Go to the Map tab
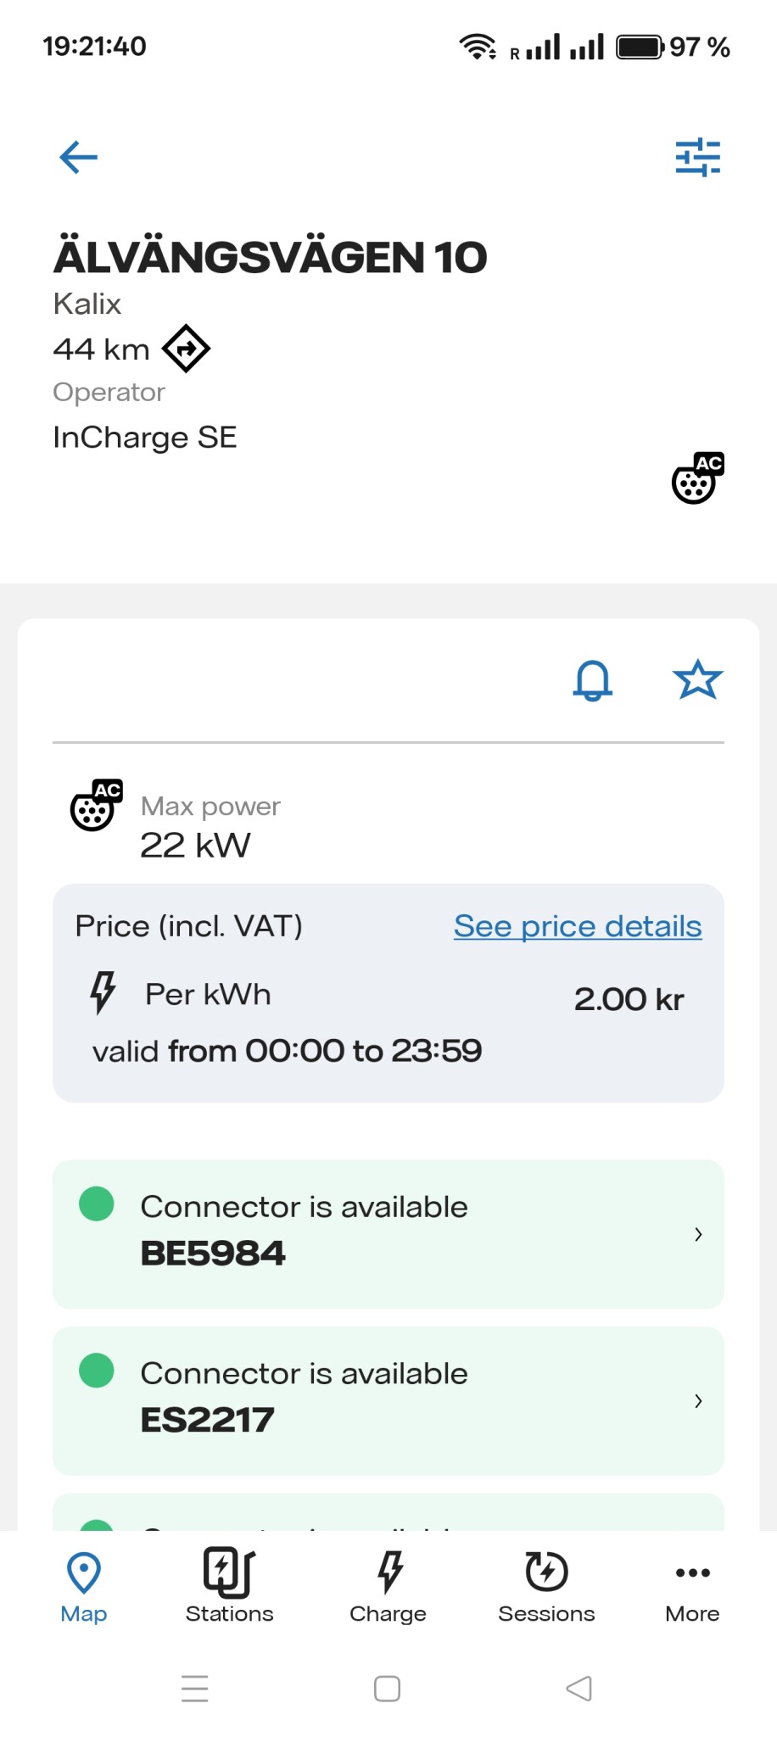 [84, 1585]
